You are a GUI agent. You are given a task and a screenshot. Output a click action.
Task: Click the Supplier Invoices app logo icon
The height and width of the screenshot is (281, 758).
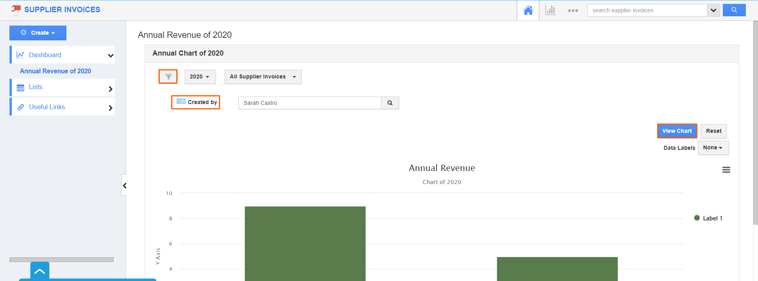16,9
